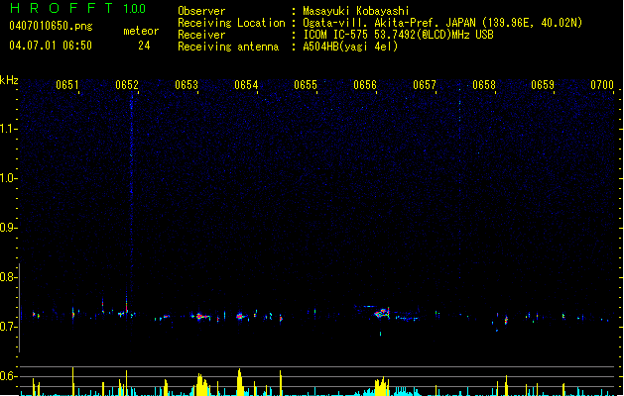Click the 0.9 kHz axis label
The height and width of the screenshot is (396, 624).
pyautogui.click(x=9, y=228)
